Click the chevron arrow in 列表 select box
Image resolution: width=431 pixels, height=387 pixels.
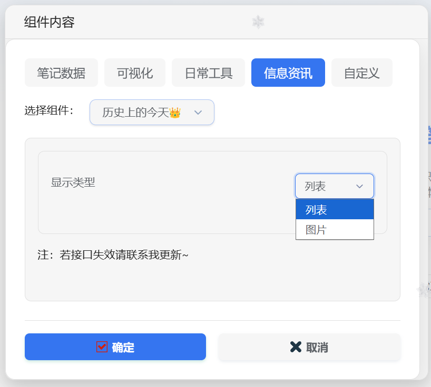point(359,187)
